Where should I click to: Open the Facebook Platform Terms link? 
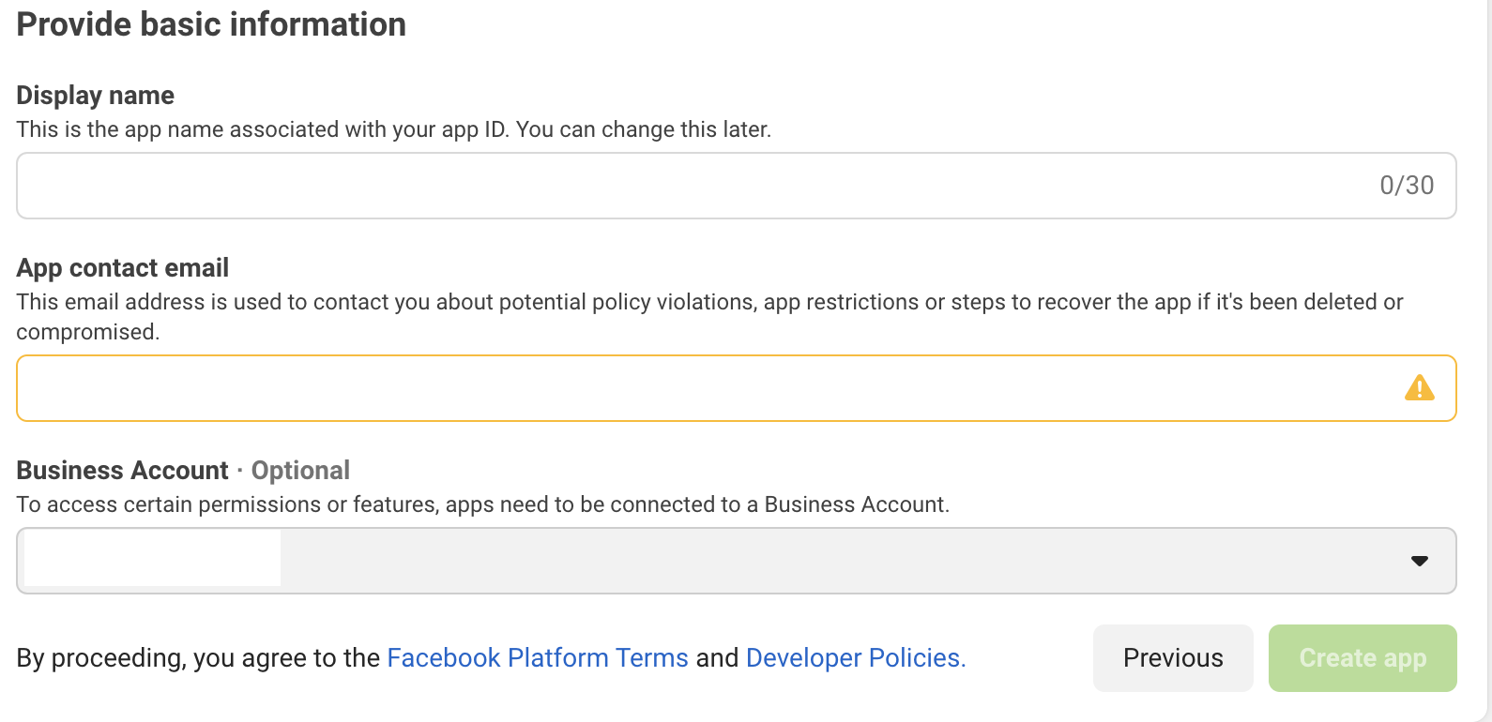click(x=538, y=658)
